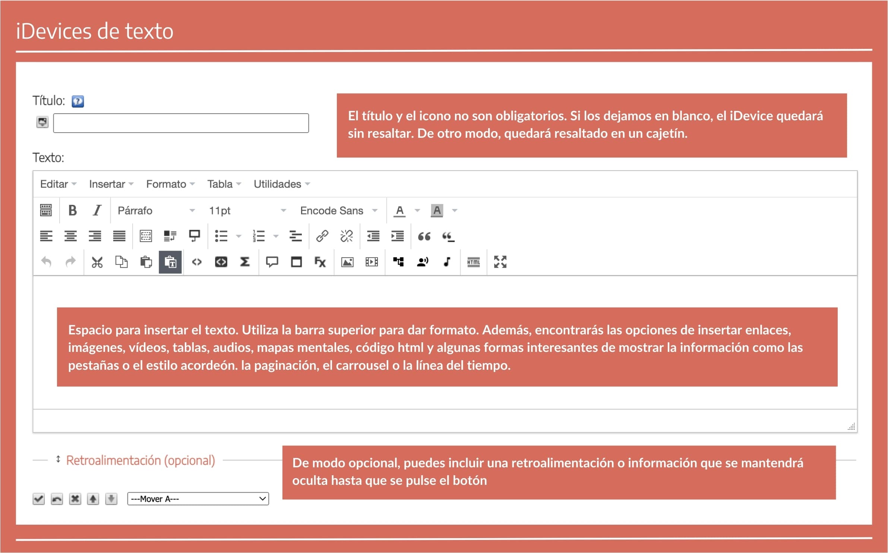Image resolution: width=888 pixels, height=553 pixels.
Task: Select the text-to-speech icon
Action: (x=422, y=262)
